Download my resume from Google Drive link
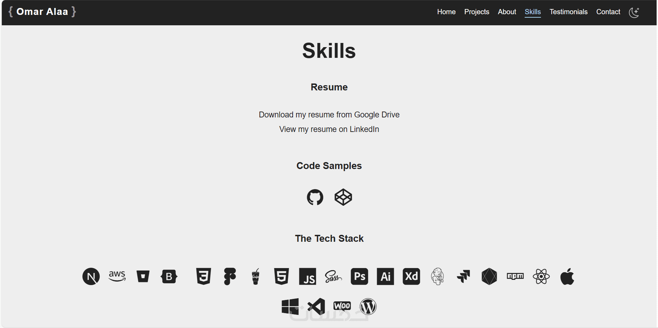The height and width of the screenshot is (328, 658). pos(329,115)
